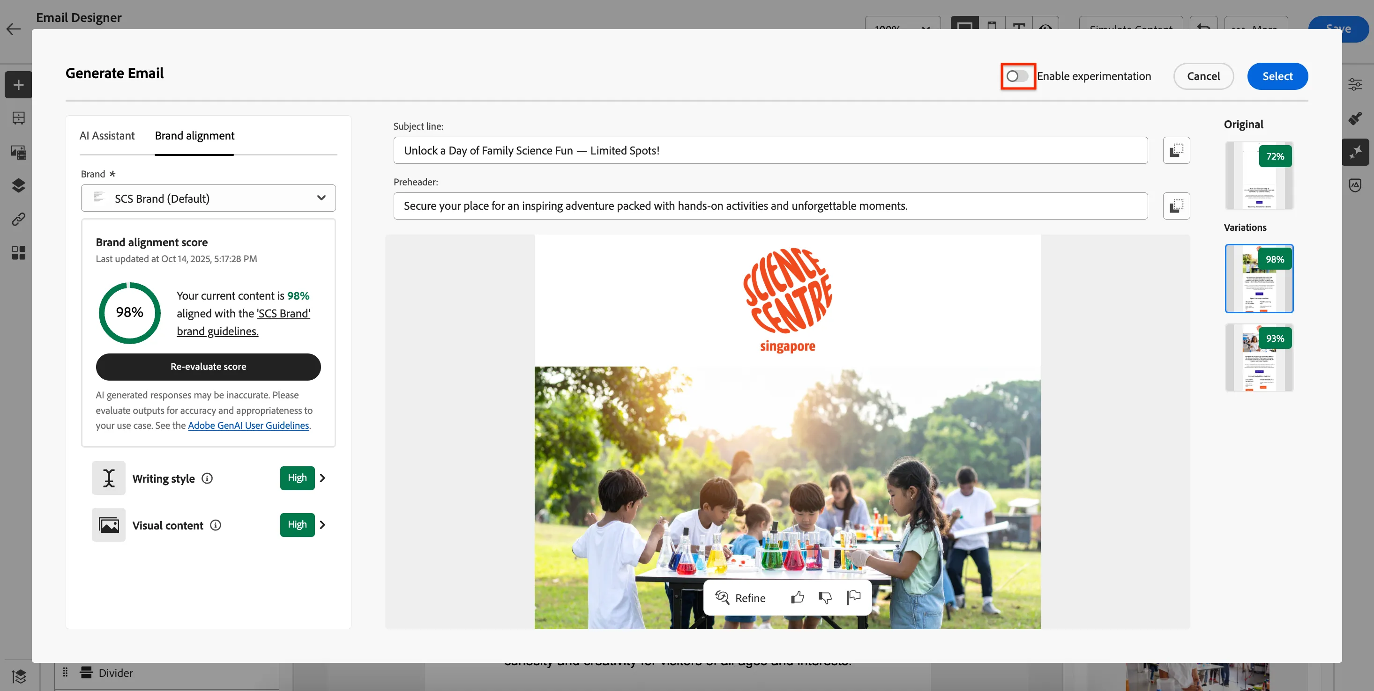Open the layers stack icon in sidebar
The image size is (1374, 691).
point(19,185)
